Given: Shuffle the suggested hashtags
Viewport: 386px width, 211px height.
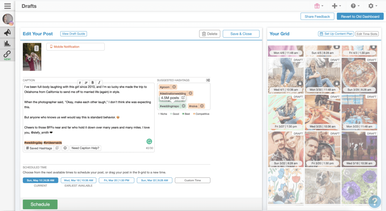Looking at the screenshot, I should click(208, 80).
